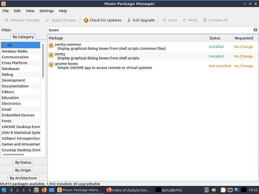Launch Firefox from taskbar quick launch

tap(44, 190)
